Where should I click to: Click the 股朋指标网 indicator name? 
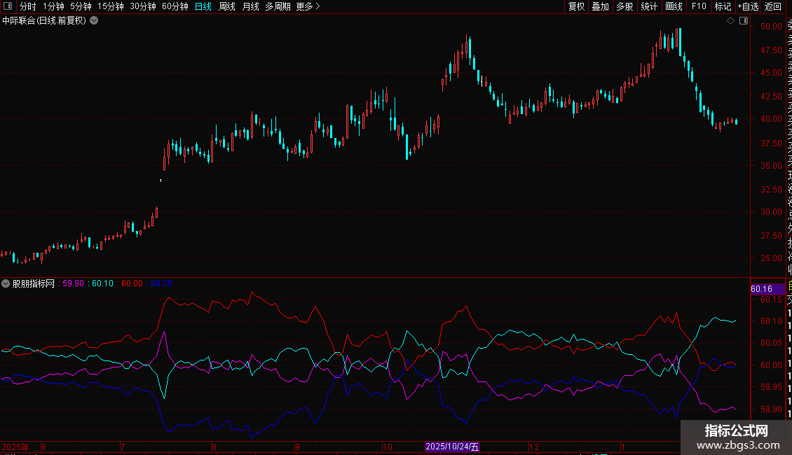click(x=34, y=283)
